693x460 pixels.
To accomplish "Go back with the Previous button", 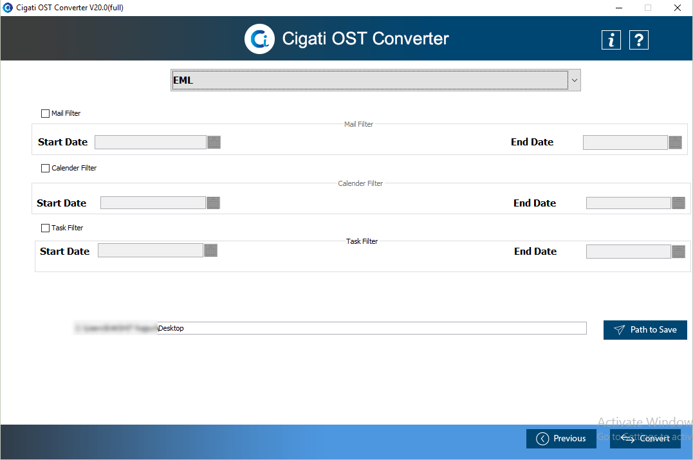I will point(561,438).
